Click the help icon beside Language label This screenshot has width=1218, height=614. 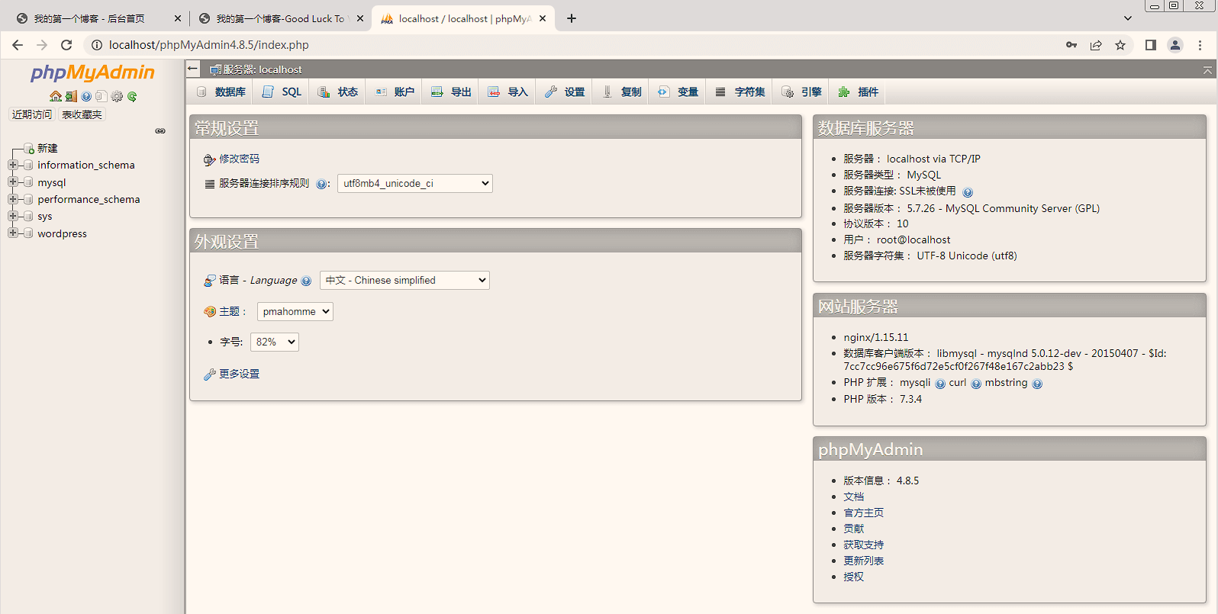306,281
